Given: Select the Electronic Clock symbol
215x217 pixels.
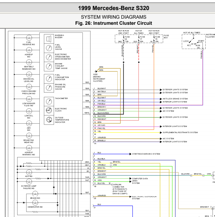Looking at the screenshot, I should (x=49, y=110).
